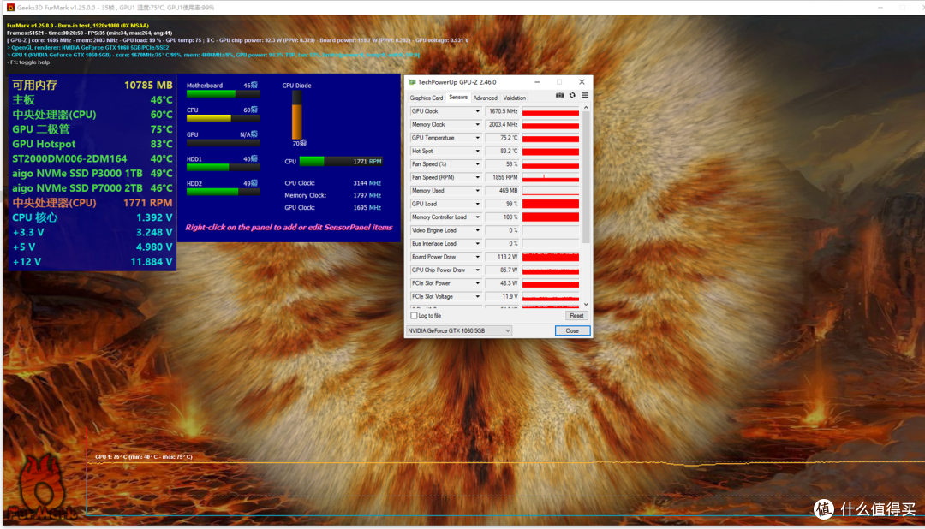Image resolution: width=925 pixels, height=529 pixels.
Task: Click the +12 V voltage row
Action: 92,262
